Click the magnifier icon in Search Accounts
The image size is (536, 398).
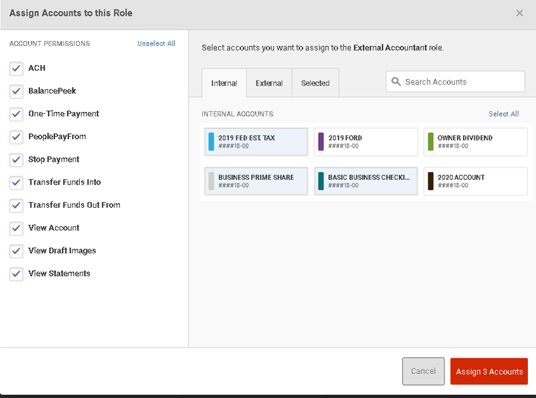pyautogui.click(x=396, y=82)
